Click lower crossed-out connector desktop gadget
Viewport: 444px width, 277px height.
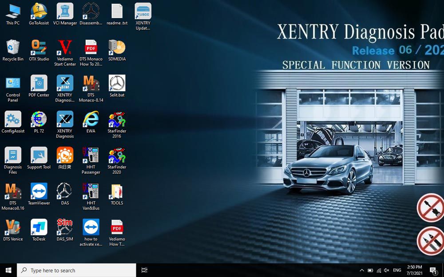click(430, 241)
